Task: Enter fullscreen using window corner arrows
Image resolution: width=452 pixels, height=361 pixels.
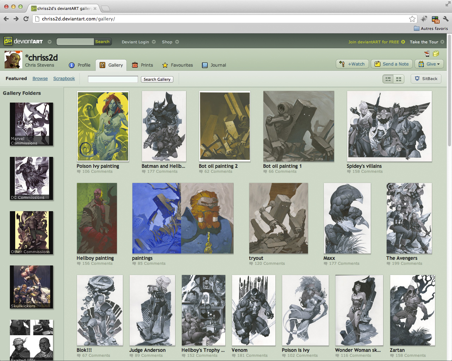Action: pos(448,4)
